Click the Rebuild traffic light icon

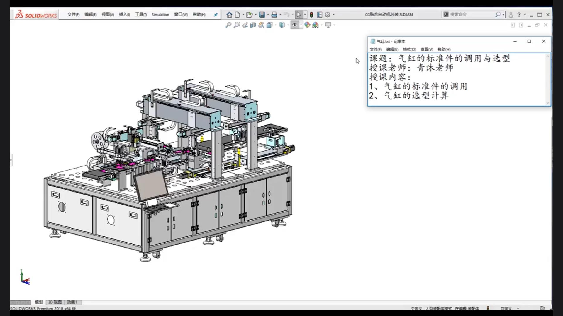311,15
